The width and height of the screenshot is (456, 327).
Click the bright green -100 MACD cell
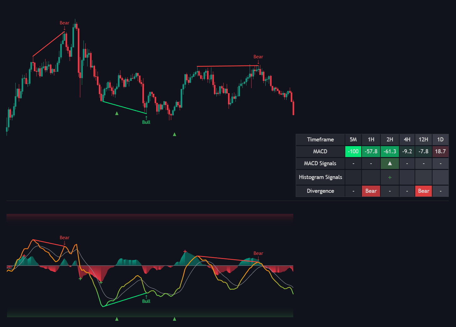(353, 151)
